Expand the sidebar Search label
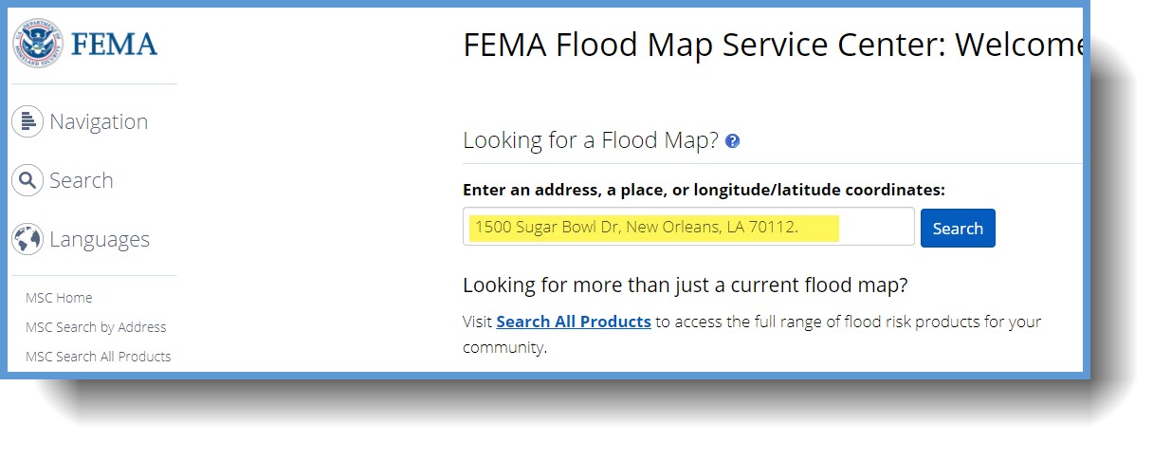This screenshot has height=460, width=1171. pyautogui.click(x=82, y=180)
